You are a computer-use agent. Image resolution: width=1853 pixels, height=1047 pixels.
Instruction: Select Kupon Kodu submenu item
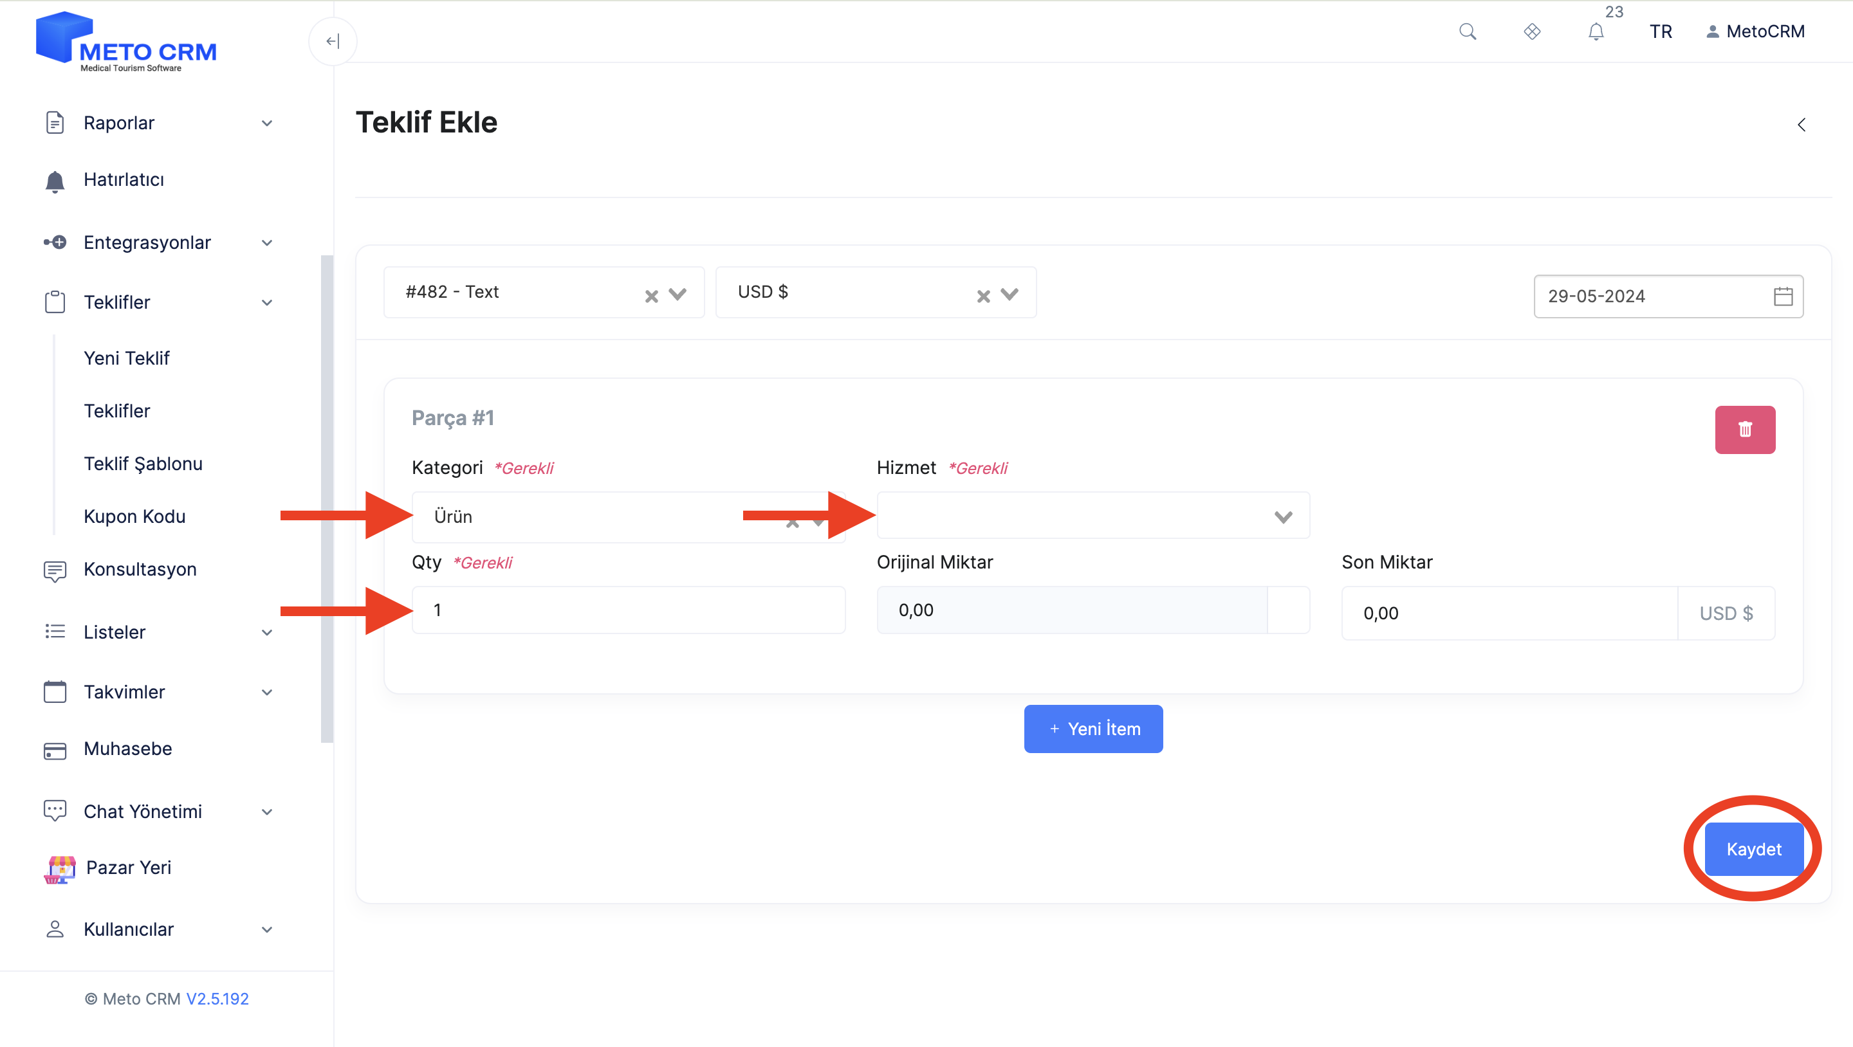[x=134, y=516]
